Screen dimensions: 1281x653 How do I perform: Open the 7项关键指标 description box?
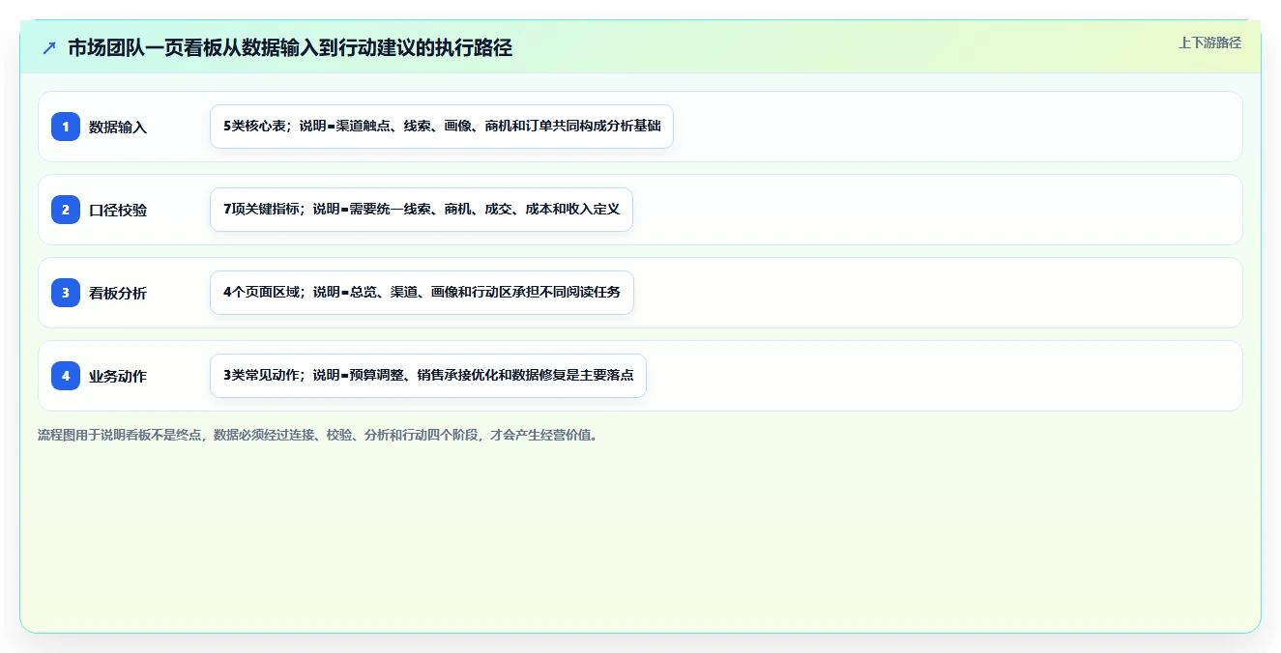point(422,210)
